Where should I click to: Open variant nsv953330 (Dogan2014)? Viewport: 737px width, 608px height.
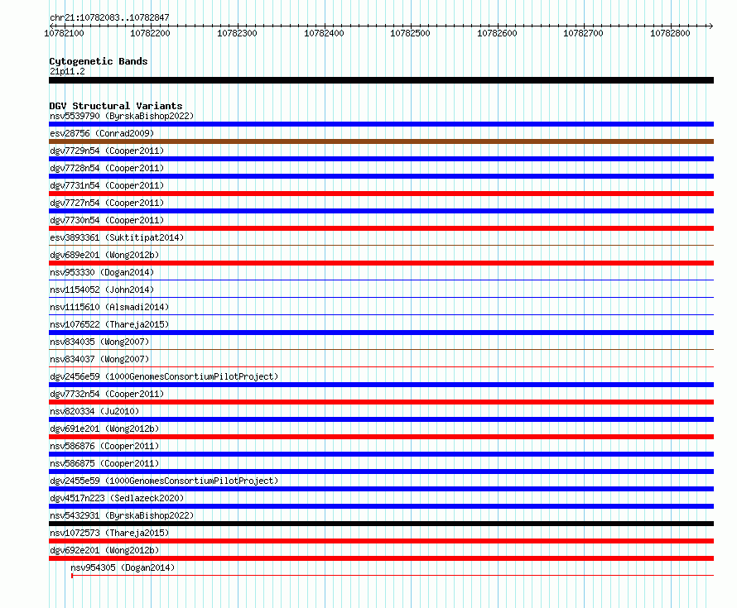[102, 272]
